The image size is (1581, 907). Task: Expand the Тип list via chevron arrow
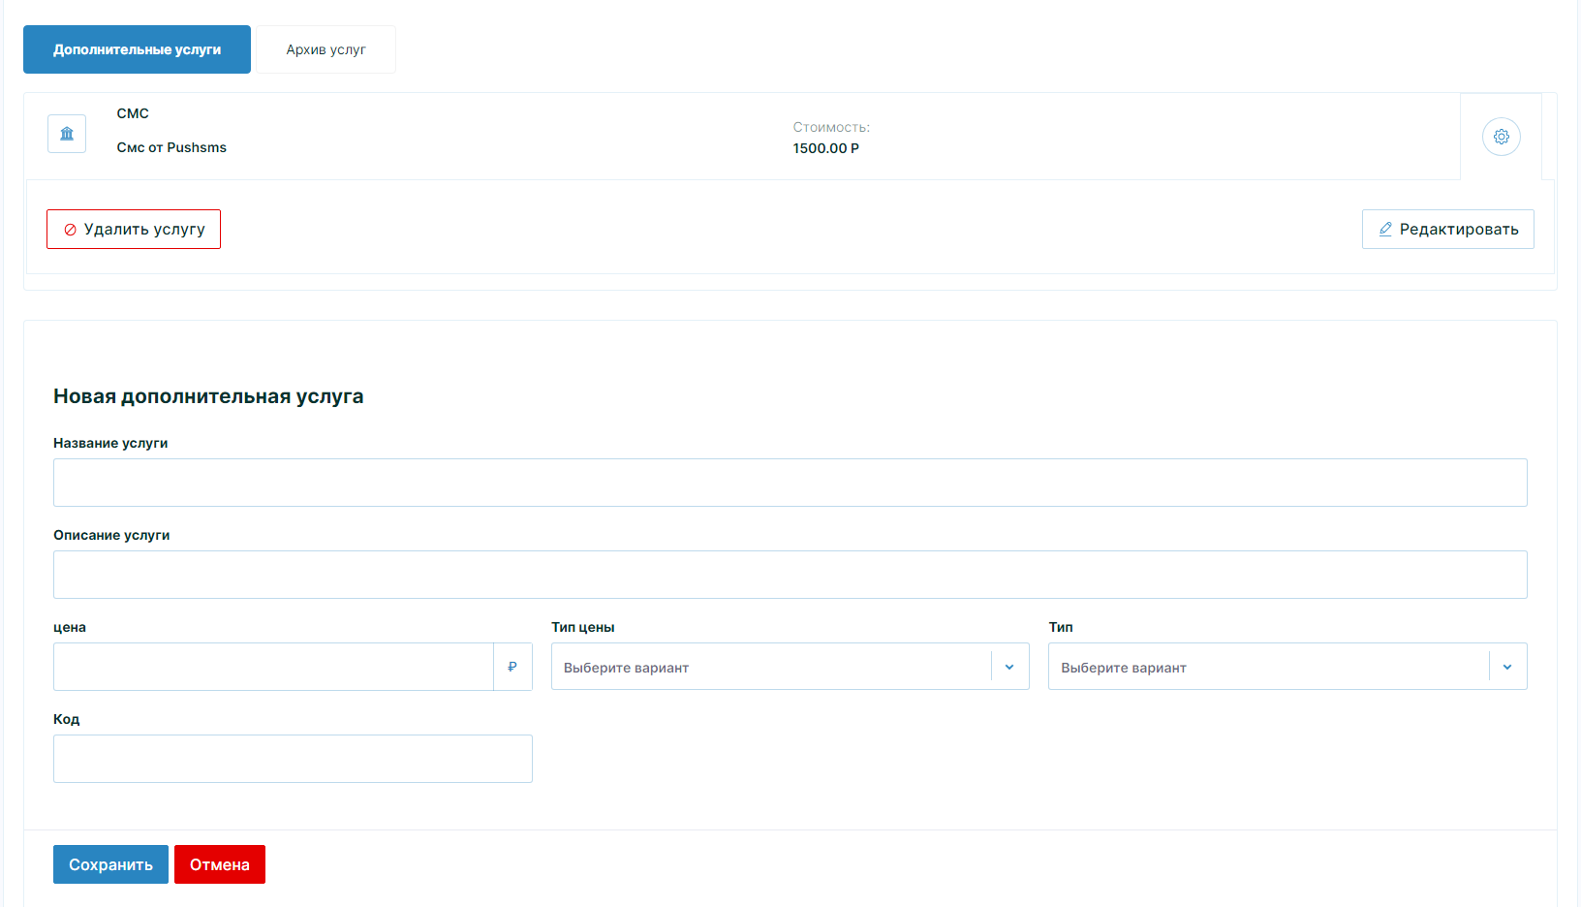pyautogui.click(x=1507, y=667)
